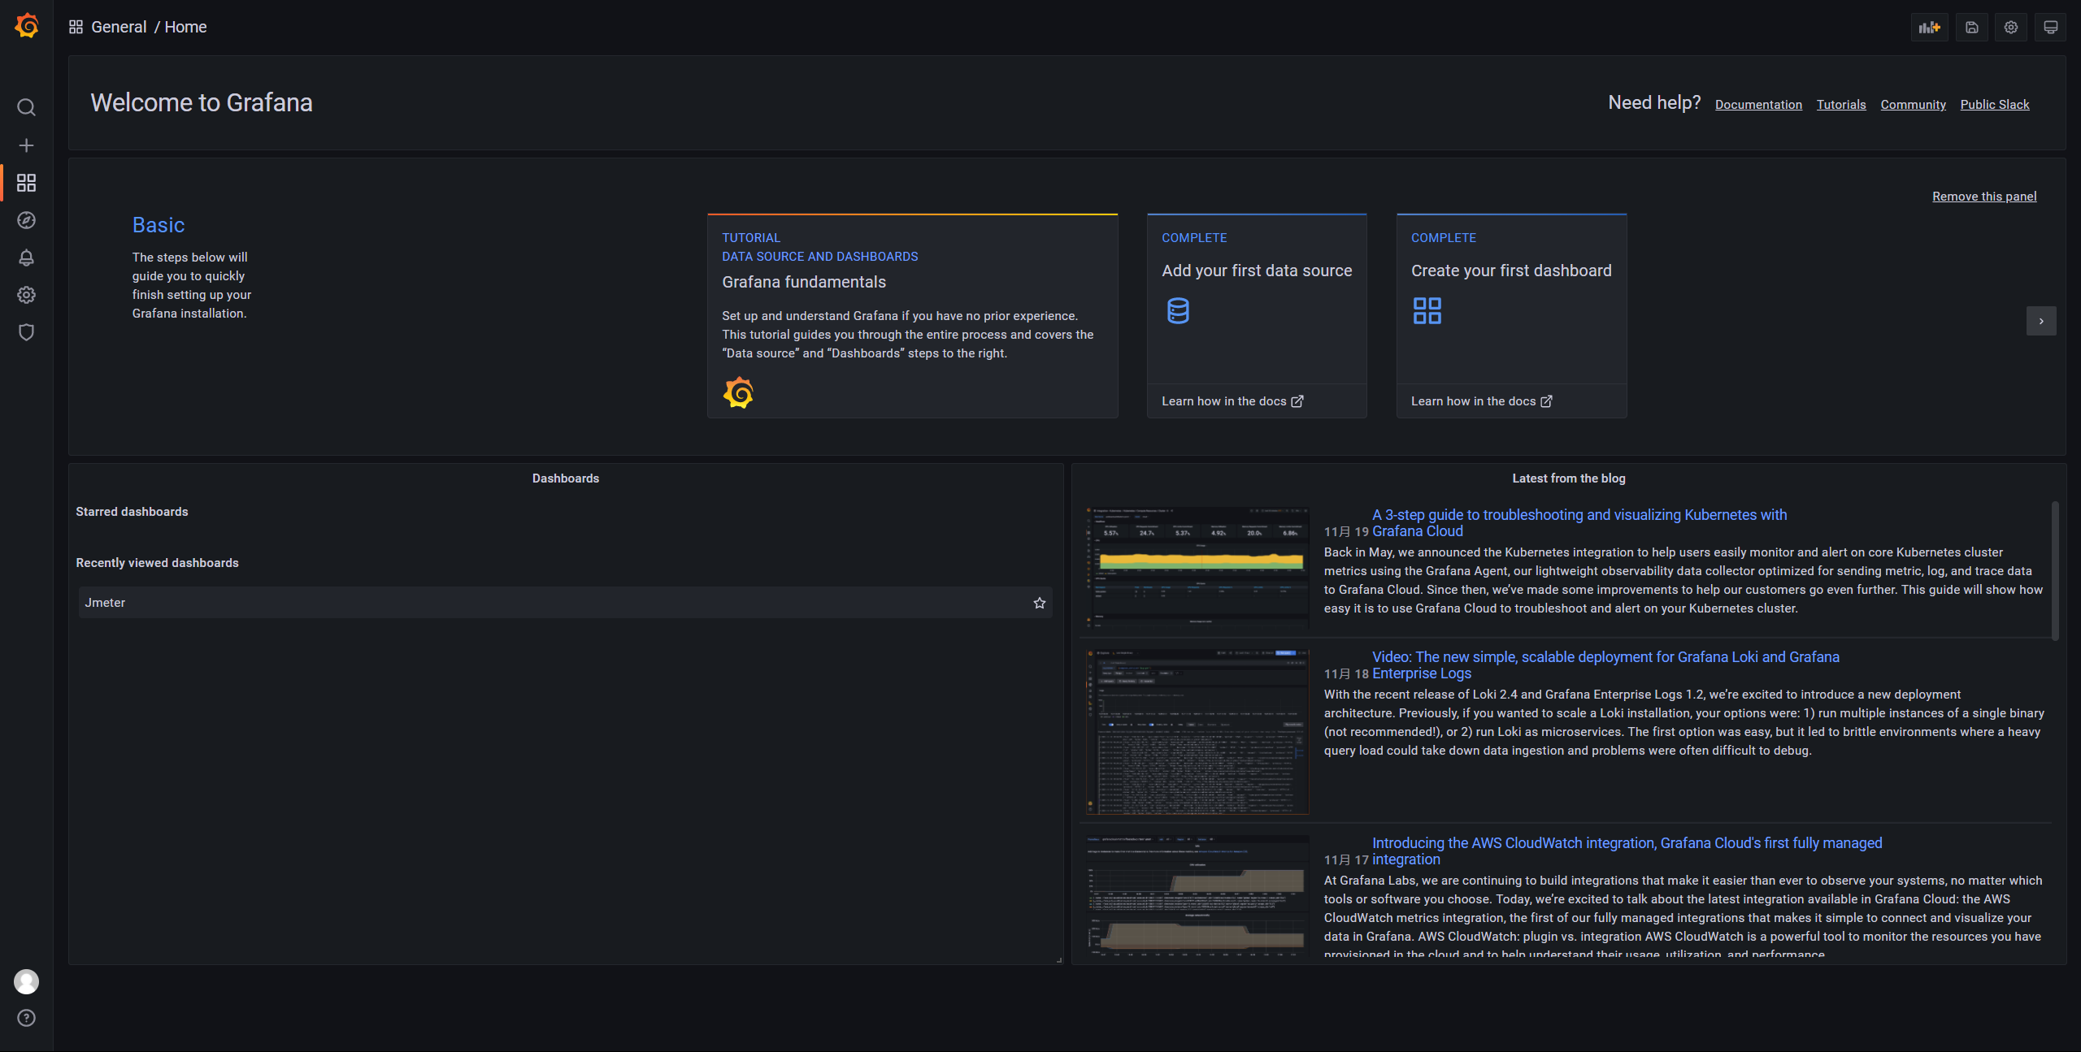Open the Explore compass icon
Image resolution: width=2081 pixels, height=1052 pixels.
coord(26,220)
